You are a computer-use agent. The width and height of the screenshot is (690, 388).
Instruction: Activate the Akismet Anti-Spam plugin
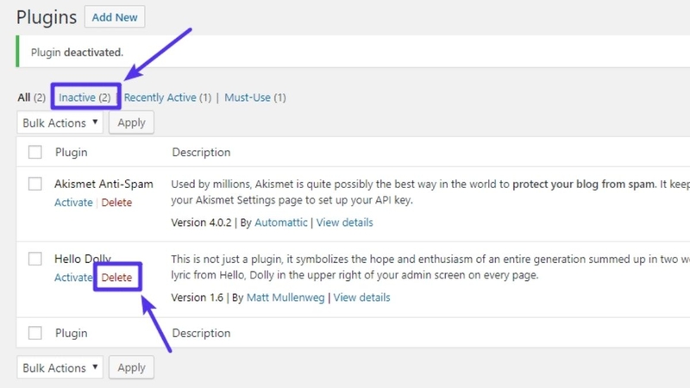(x=73, y=203)
